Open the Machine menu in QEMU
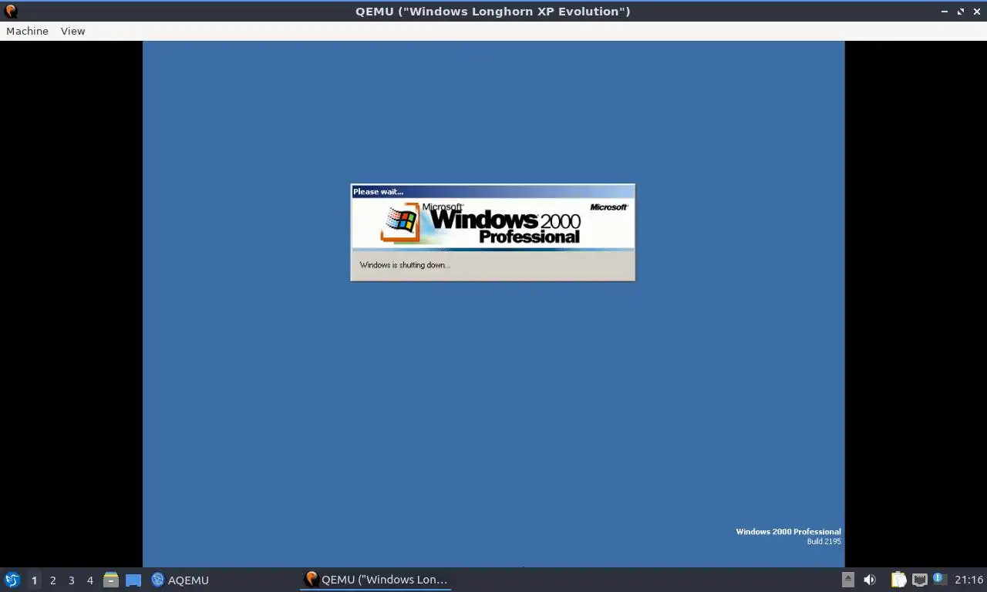 pos(27,31)
